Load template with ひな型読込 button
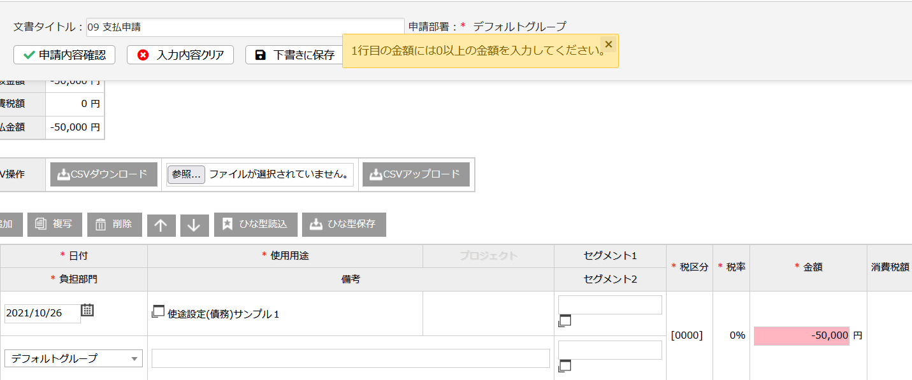 point(256,224)
